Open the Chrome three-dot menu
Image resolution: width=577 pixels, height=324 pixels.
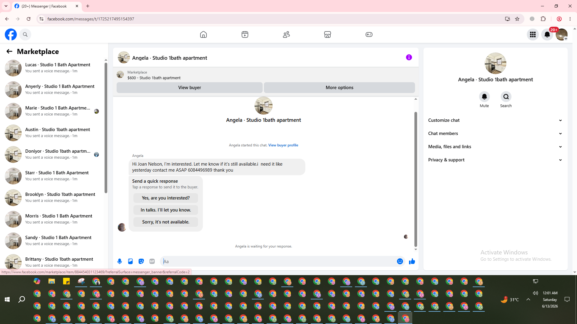pyautogui.click(x=570, y=19)
